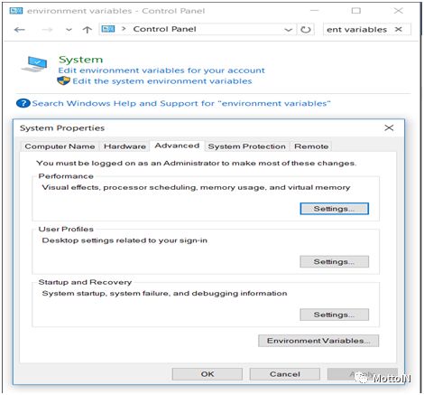Go up one level with up arrow
Image resolution: width=424 pixels, height=395 pixels.
click(87, 30)
